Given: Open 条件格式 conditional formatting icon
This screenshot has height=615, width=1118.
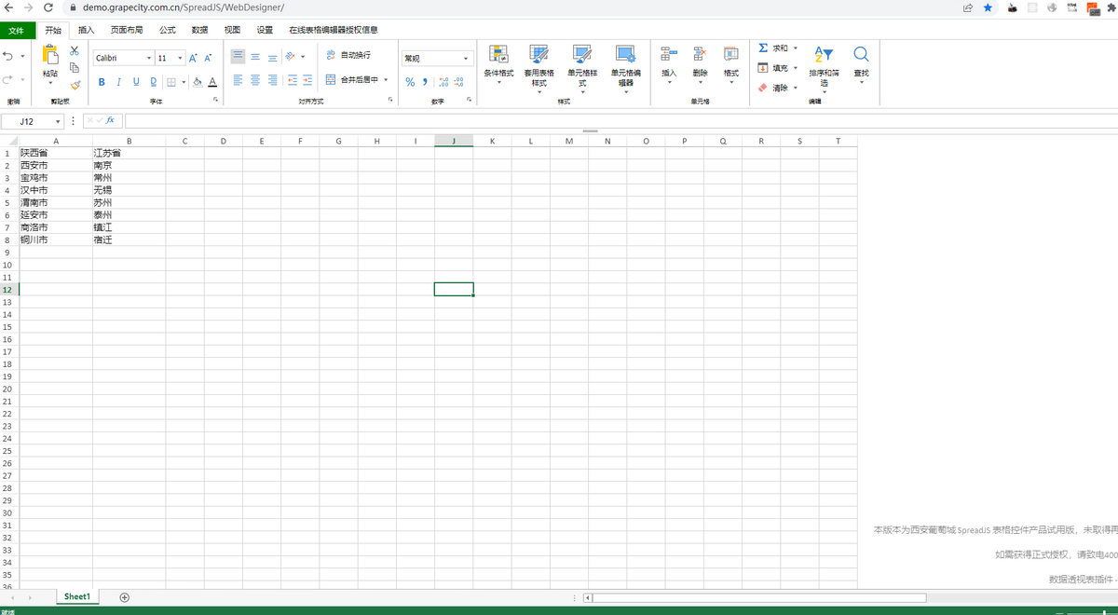Looking at the screenshot, I should click(498, 54).
